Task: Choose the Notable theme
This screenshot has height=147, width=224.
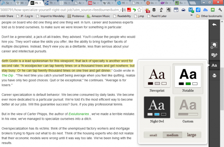Action: [x=188, y=79]
